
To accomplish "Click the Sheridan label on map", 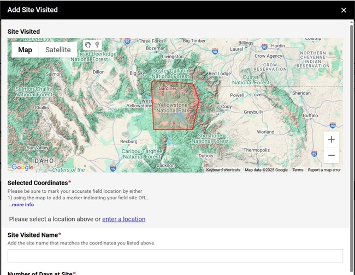I will click(x=301, y=93).
